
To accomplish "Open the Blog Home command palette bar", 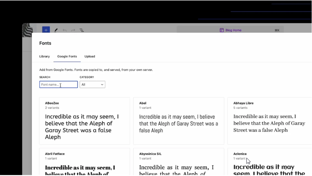I will 230,30.
